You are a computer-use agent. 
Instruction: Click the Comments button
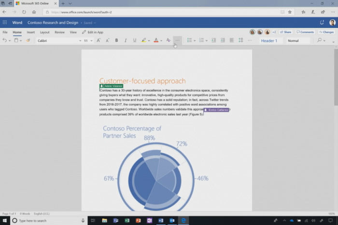point(305,32)
